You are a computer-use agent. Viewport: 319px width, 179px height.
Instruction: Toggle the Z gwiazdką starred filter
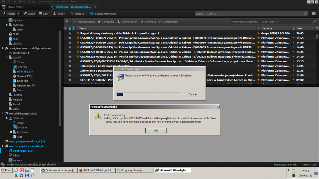pos(106,22)
